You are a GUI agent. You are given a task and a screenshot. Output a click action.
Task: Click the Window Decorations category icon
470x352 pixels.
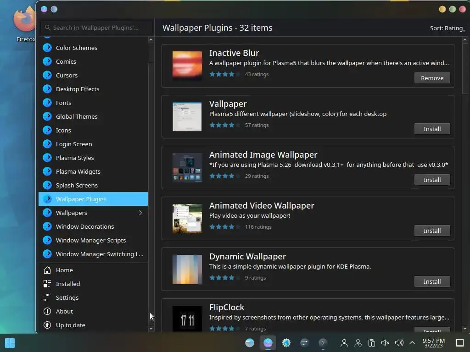(x=47, y=226)
